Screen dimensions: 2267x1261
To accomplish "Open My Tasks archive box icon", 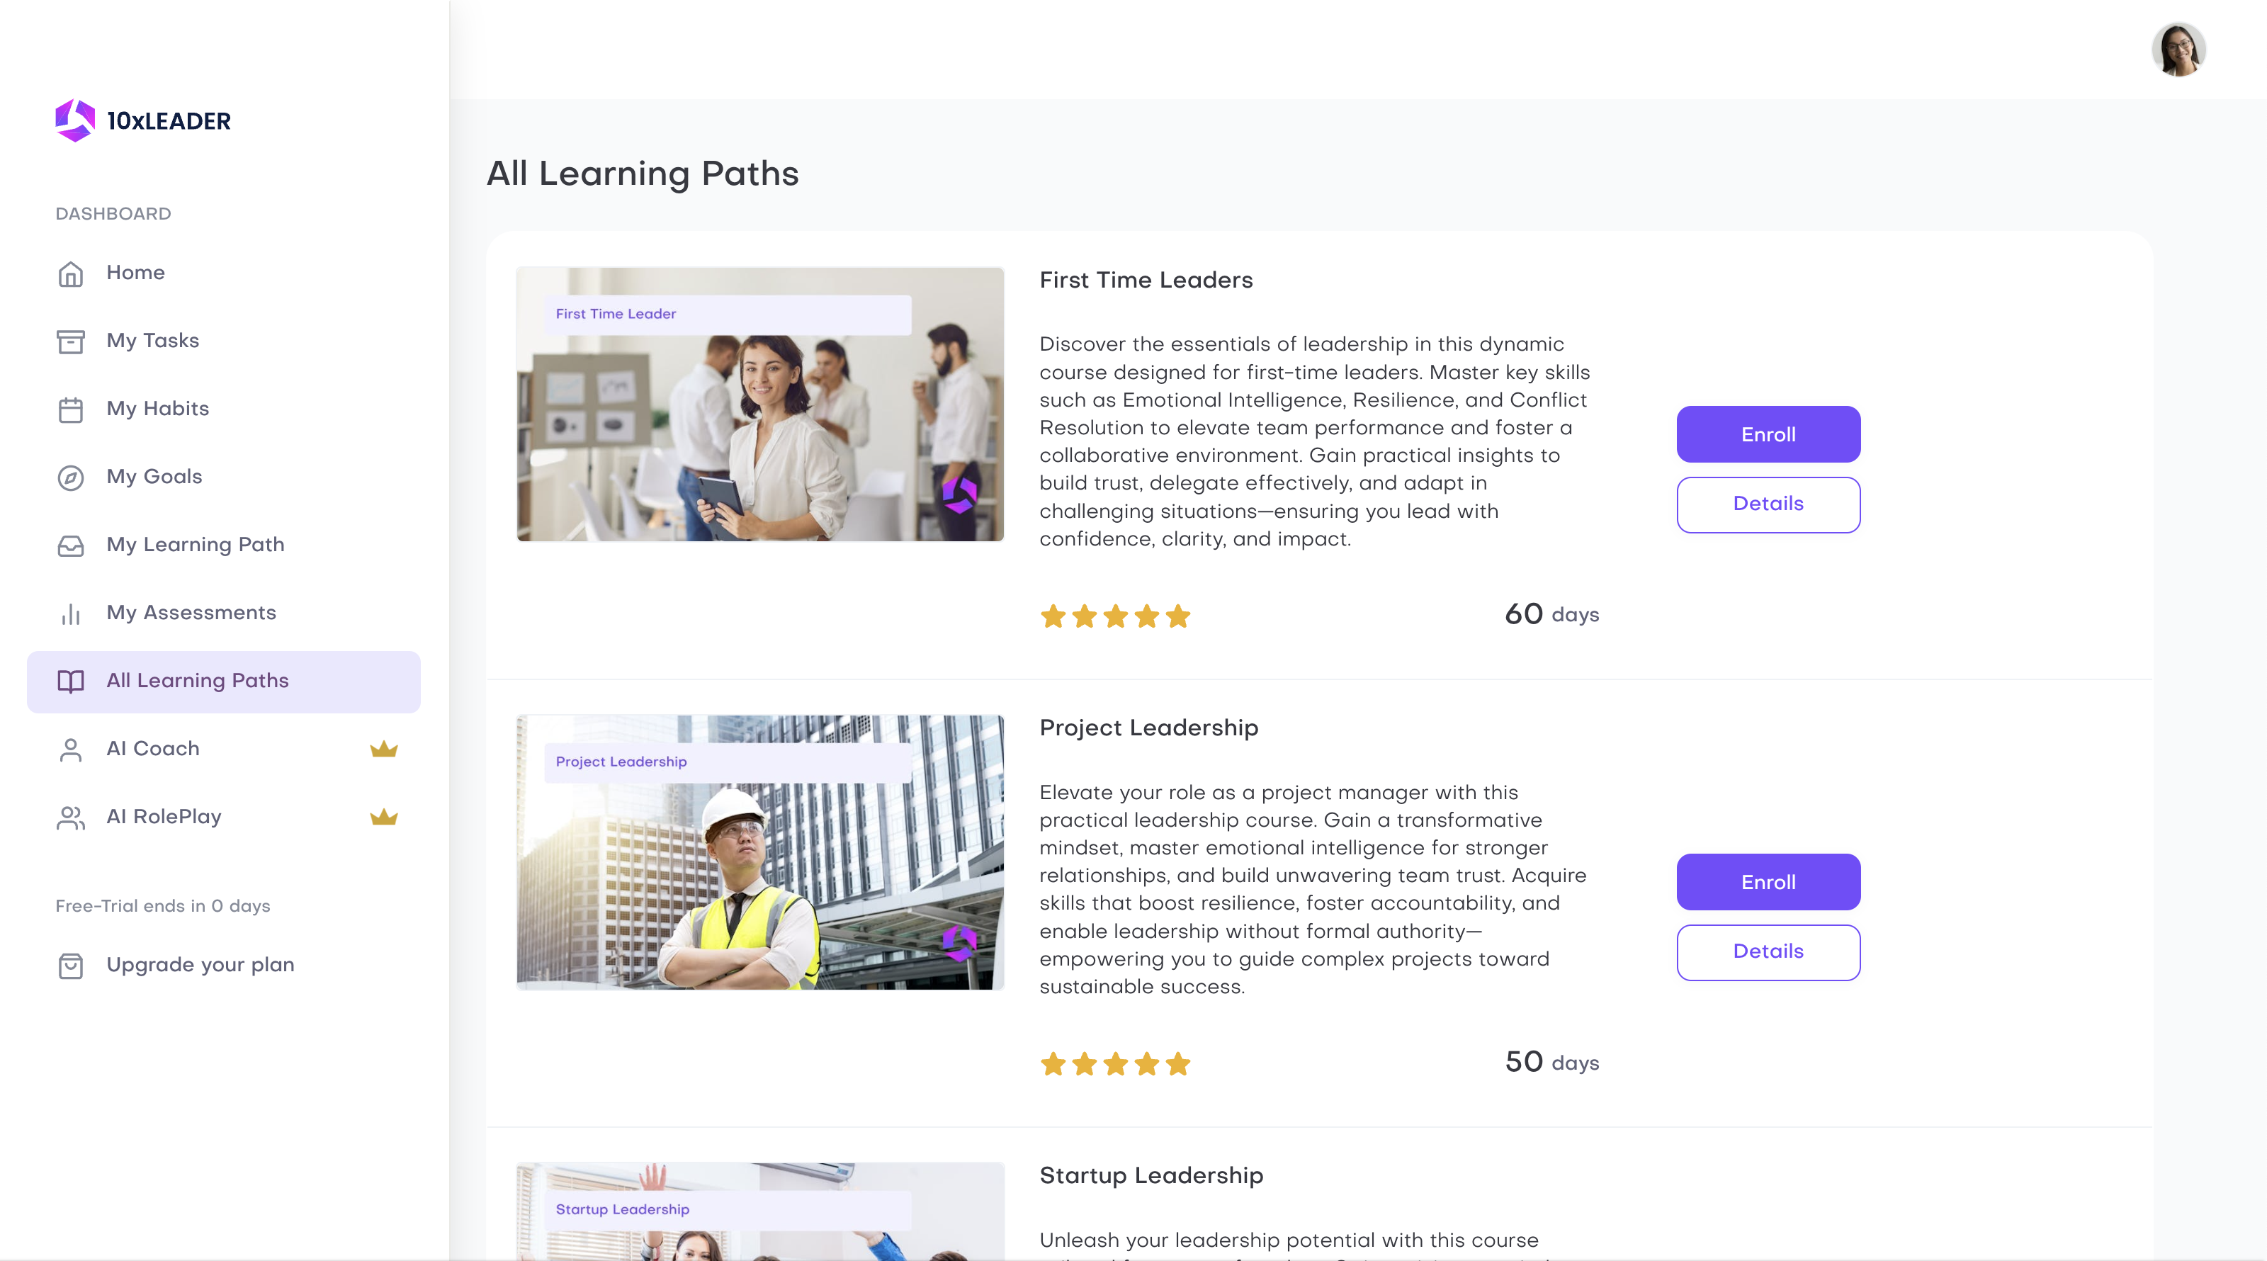I will click(70, 341).
